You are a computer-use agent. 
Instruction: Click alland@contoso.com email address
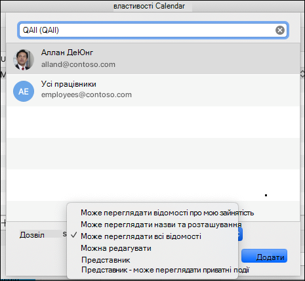pyautogui.click(x=78, y=64)
